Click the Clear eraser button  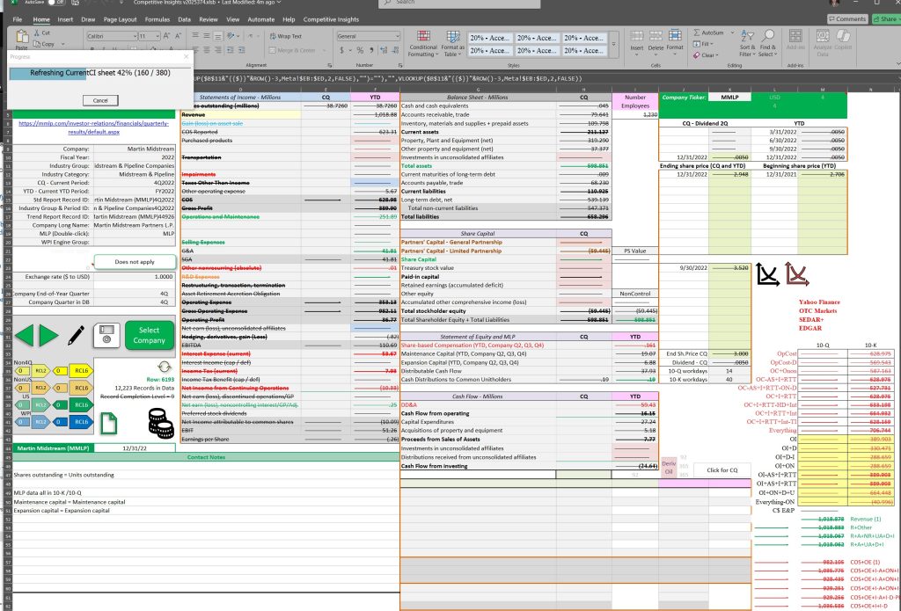coord(705,55)
